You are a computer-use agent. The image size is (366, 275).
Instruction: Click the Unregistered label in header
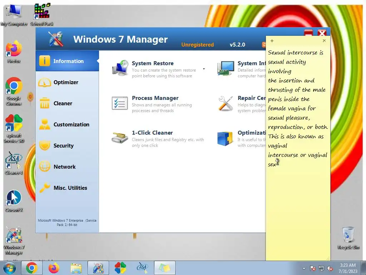pos(197,45)
